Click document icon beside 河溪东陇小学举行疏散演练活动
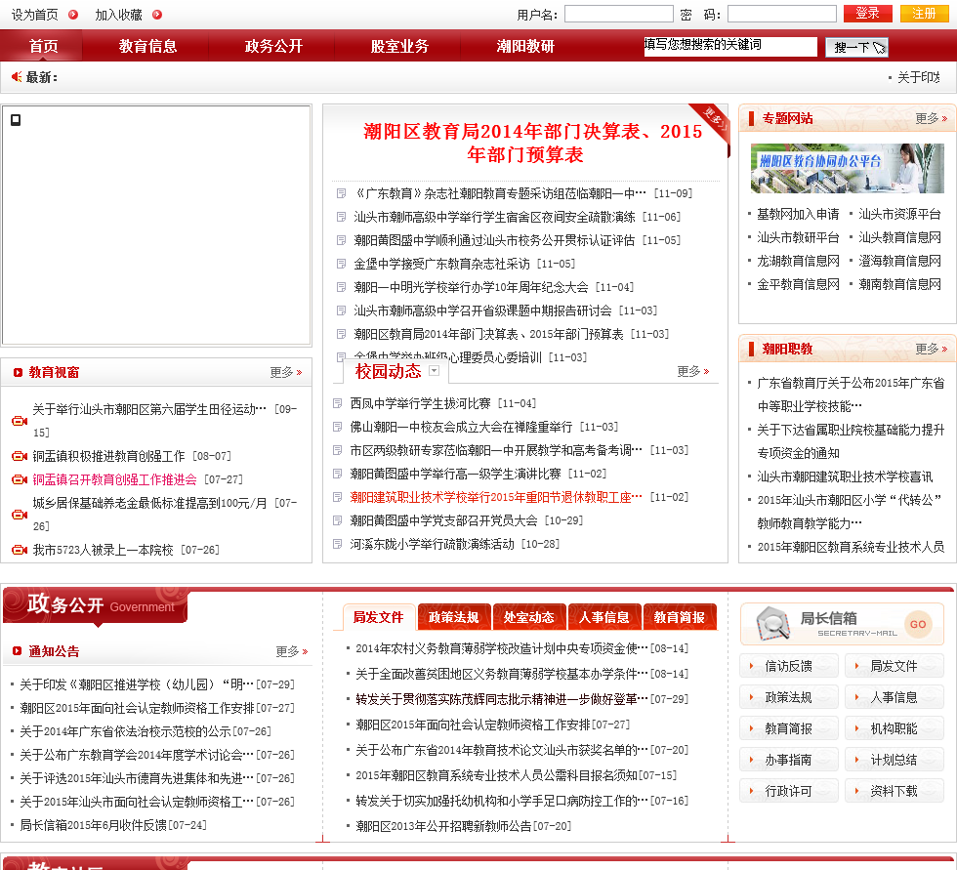This screenshot has height=870, width=957. click(x=337, y=544)
